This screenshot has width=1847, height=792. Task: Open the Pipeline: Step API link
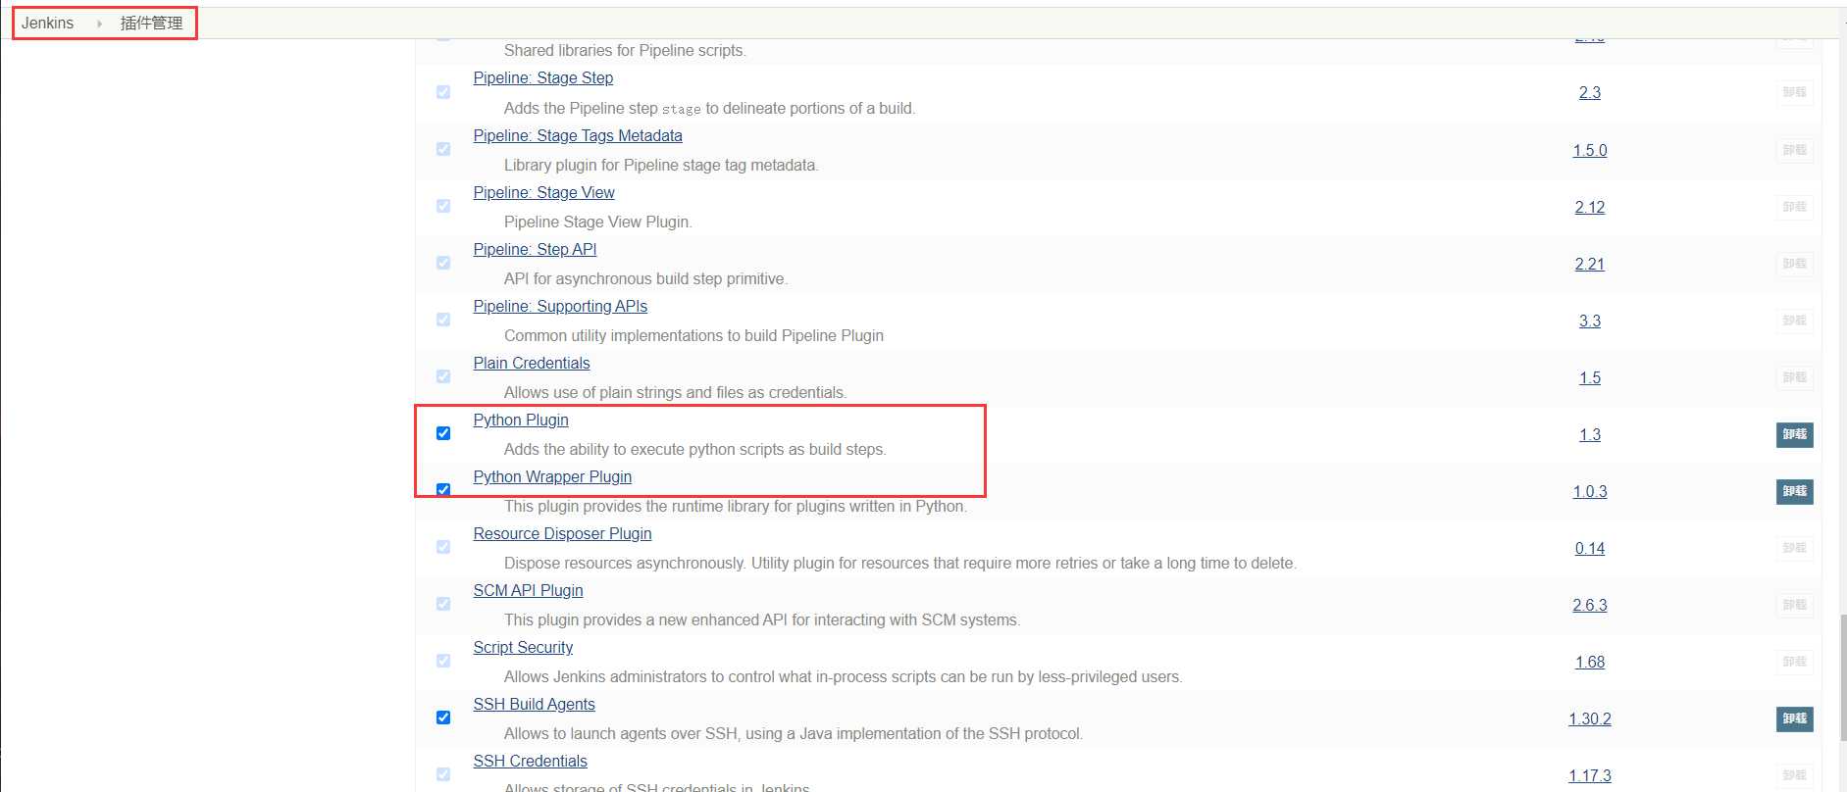[535, 249]
